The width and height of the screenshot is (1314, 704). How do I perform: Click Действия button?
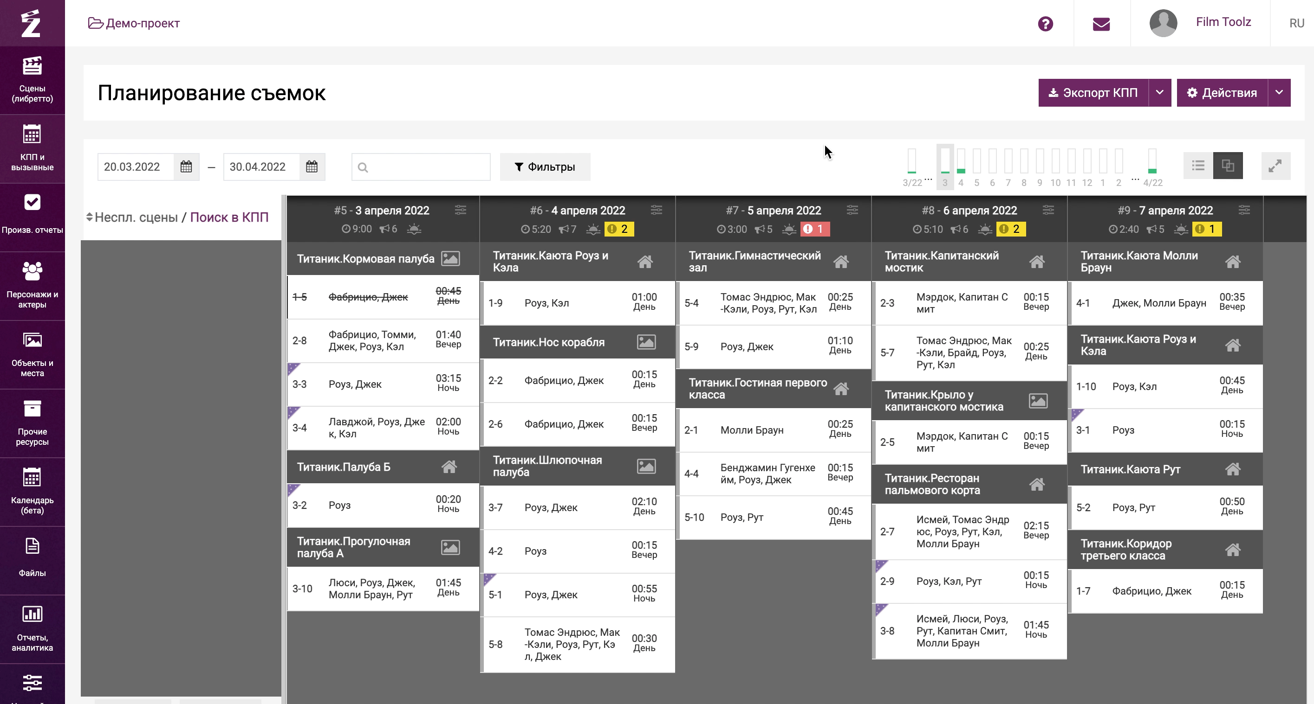pyautogui.click(x=1222, y=93)
